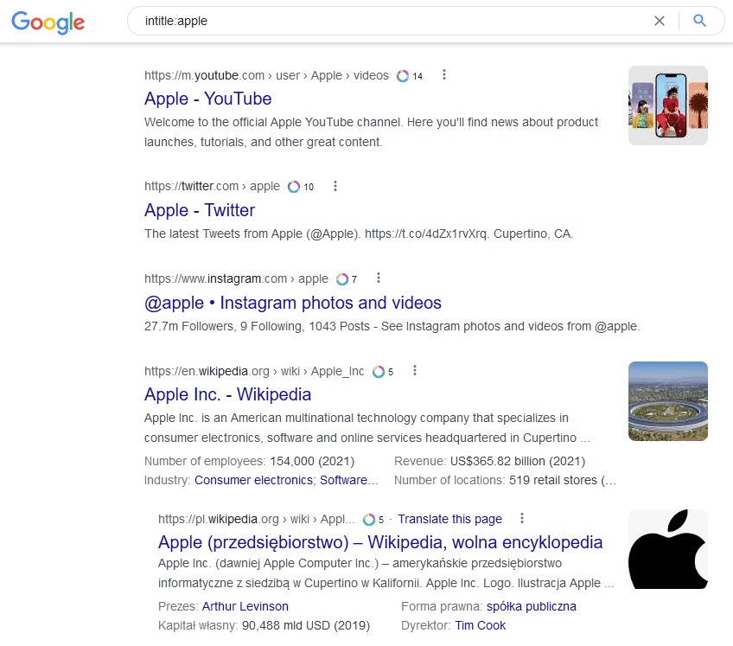This screenshot has height=646, width=733.
Task: Click the '27.7m Followers' Instagram snippet
Action: click(190, 327)
